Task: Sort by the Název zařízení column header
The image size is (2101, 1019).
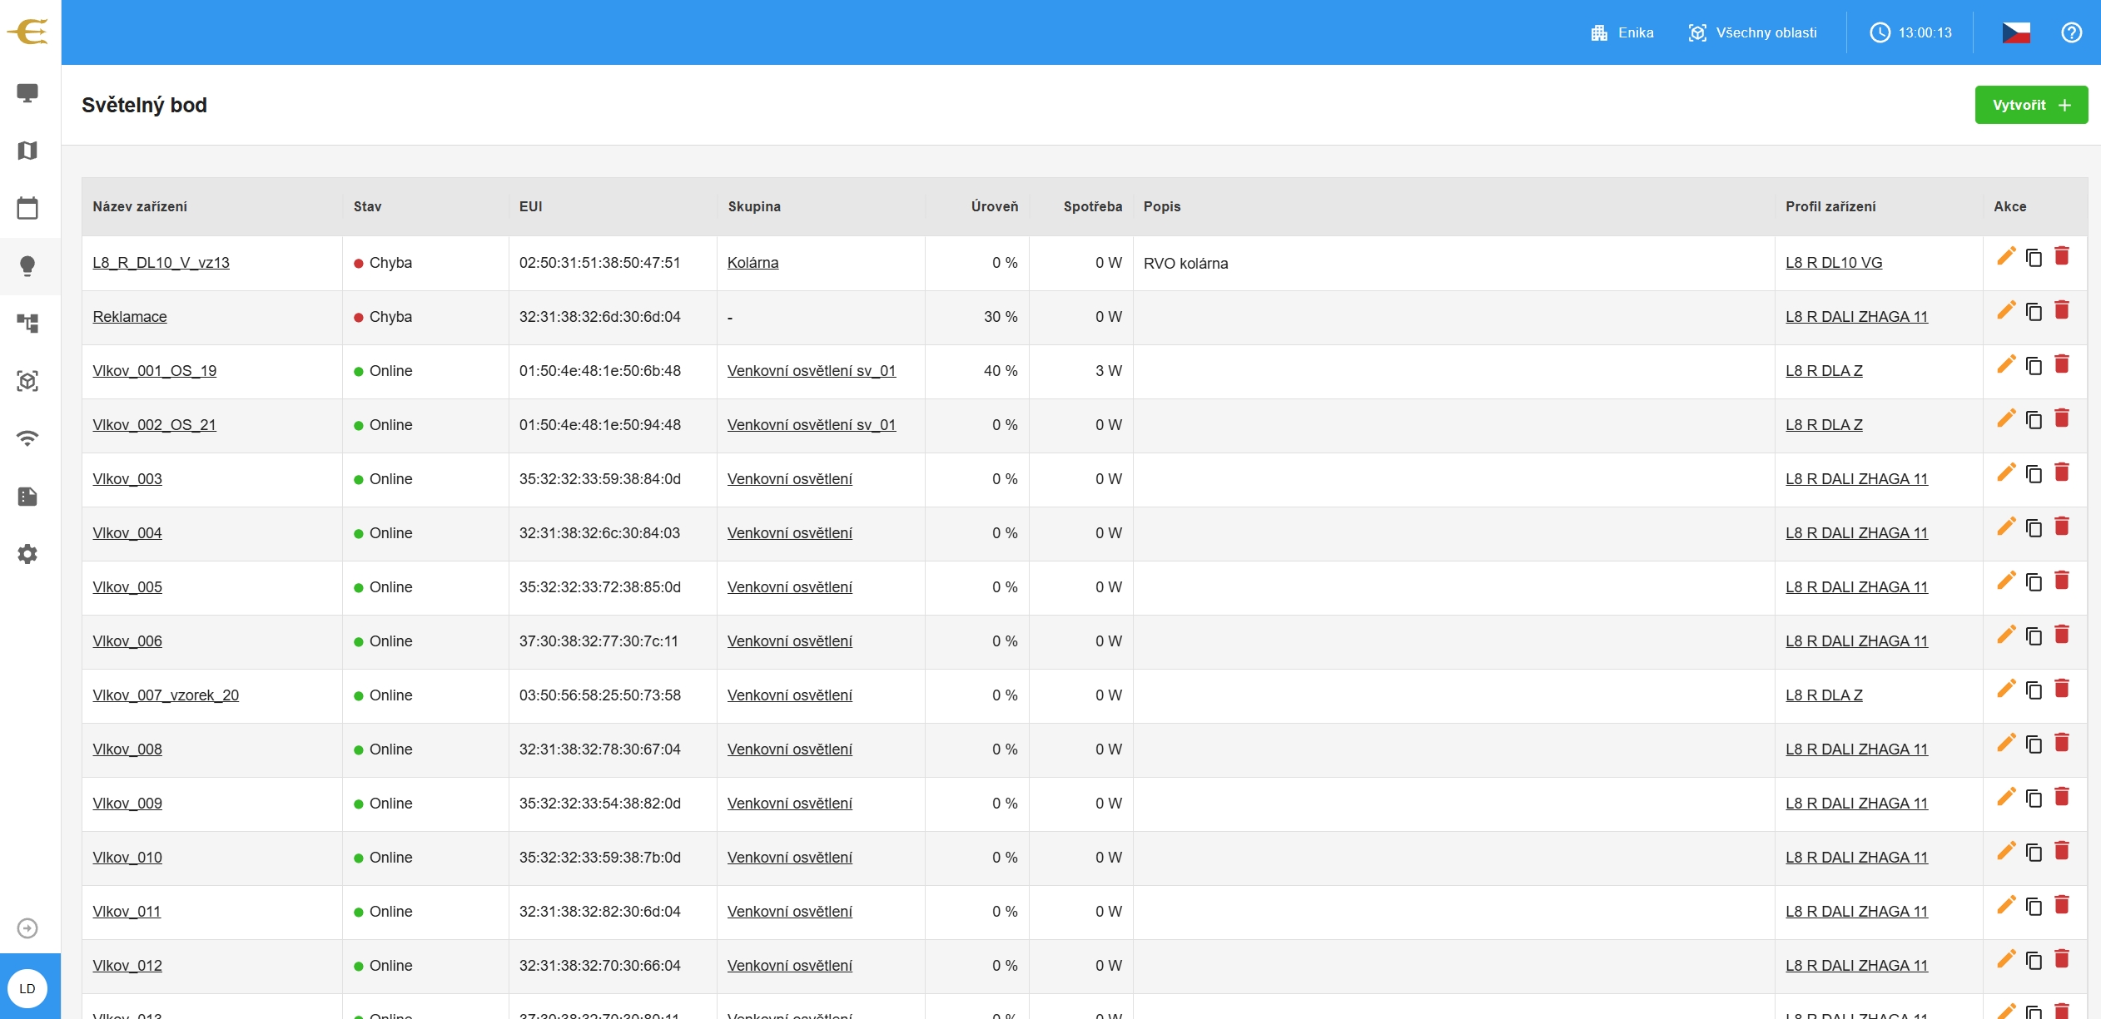Action: click(x=140, y=206)
